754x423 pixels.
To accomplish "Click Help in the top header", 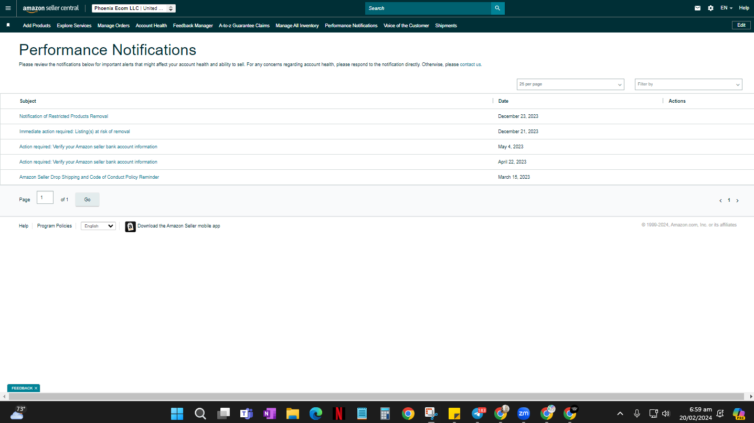I will (x=744, y=8).
